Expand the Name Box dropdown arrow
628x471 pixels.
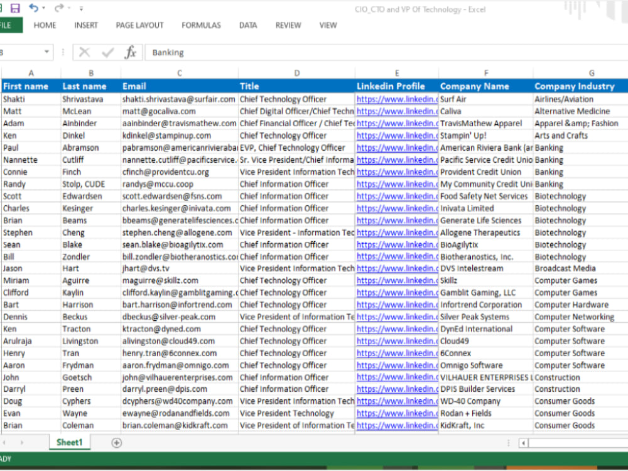[x=46, y=52]
